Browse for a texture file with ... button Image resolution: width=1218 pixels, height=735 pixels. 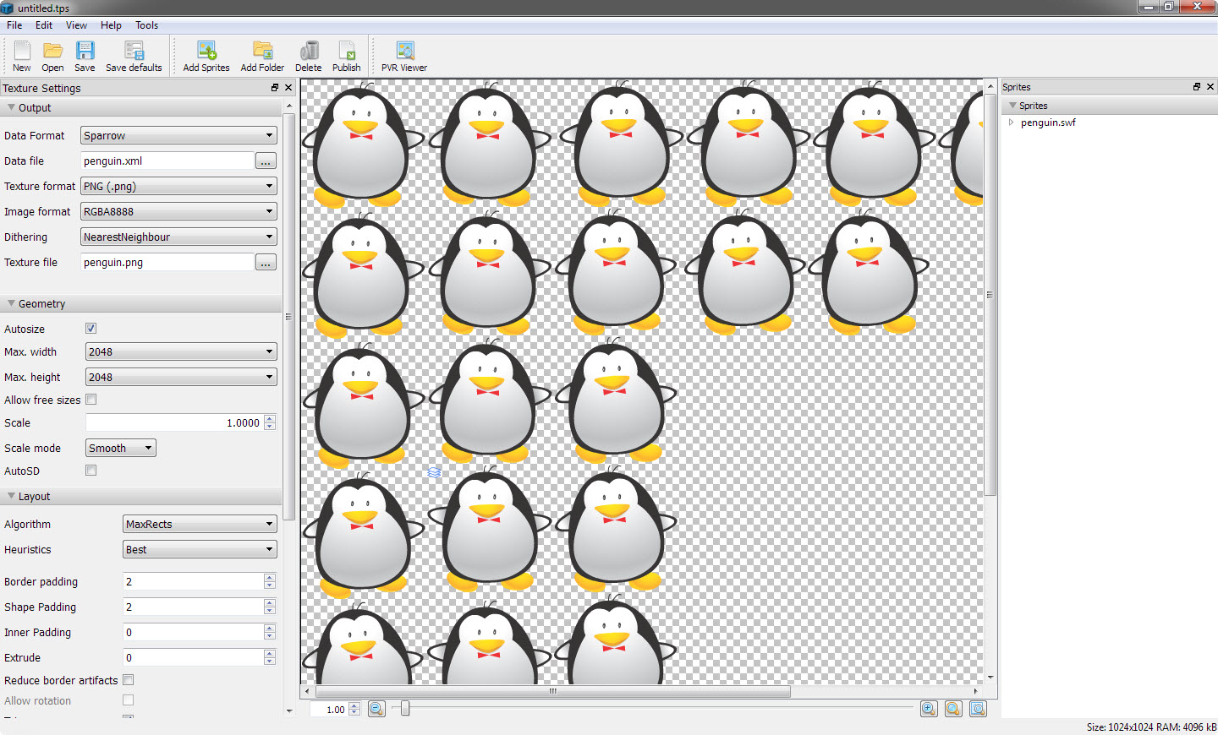(265, 262)
